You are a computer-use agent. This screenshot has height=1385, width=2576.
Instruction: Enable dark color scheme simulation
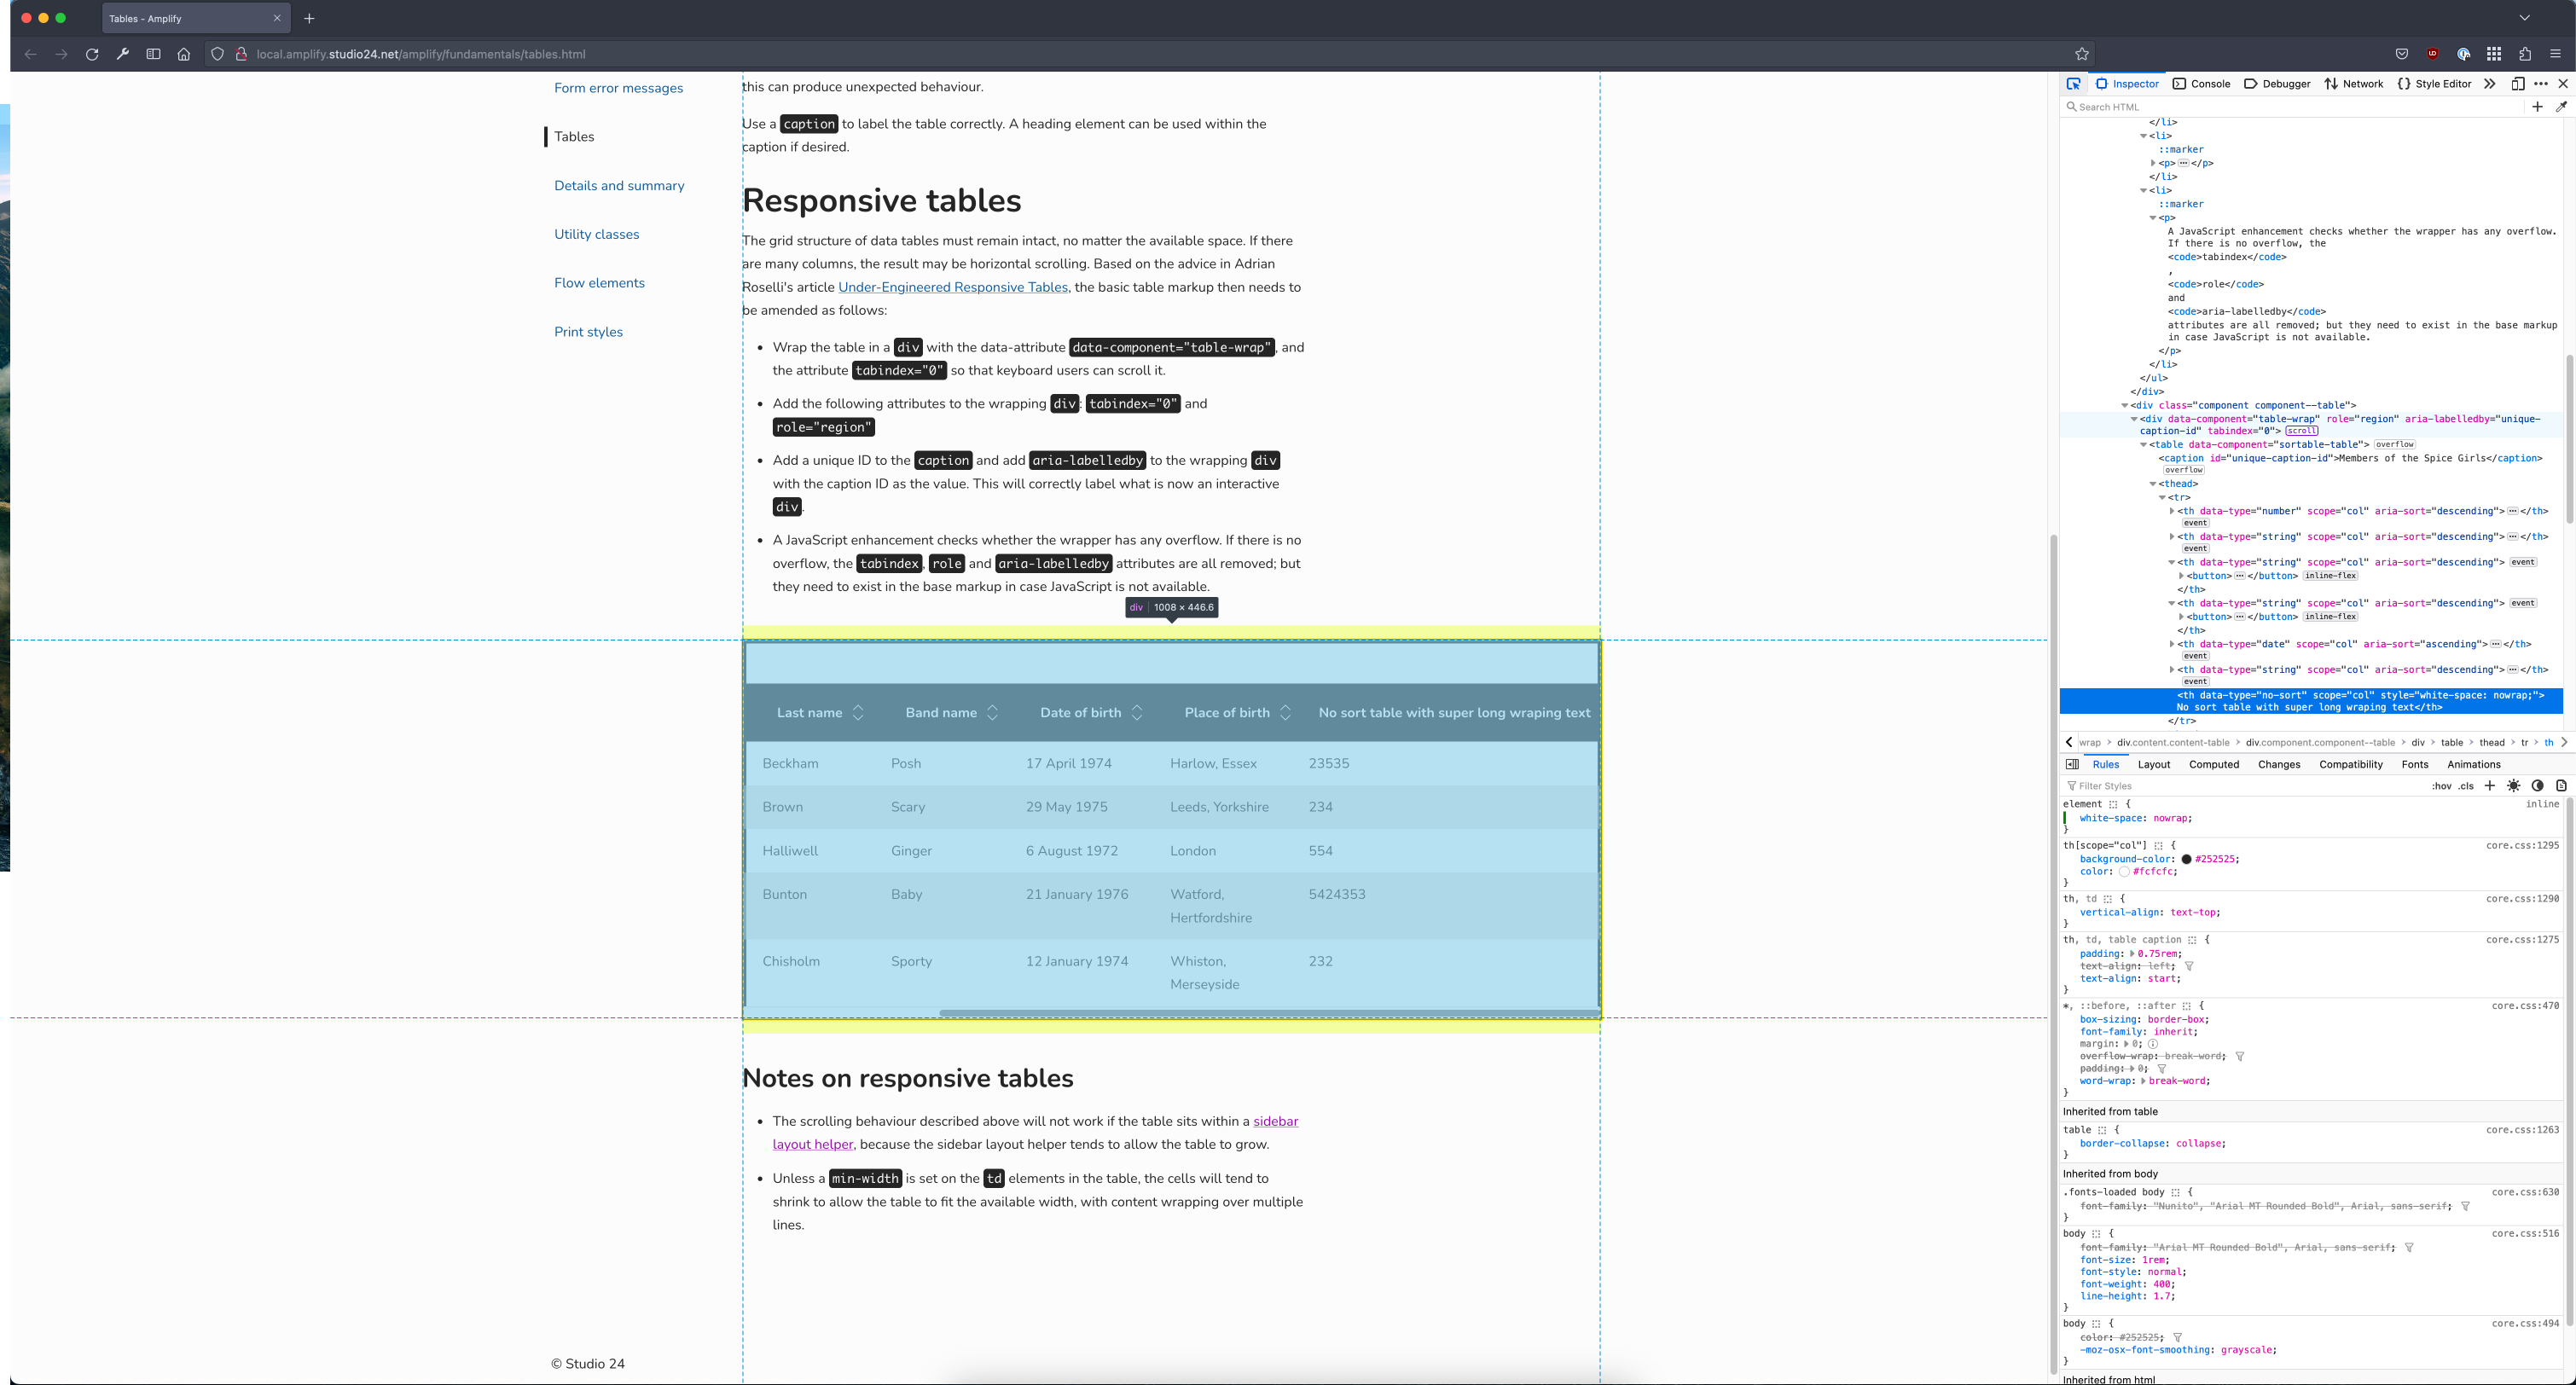coord(2537,787)
